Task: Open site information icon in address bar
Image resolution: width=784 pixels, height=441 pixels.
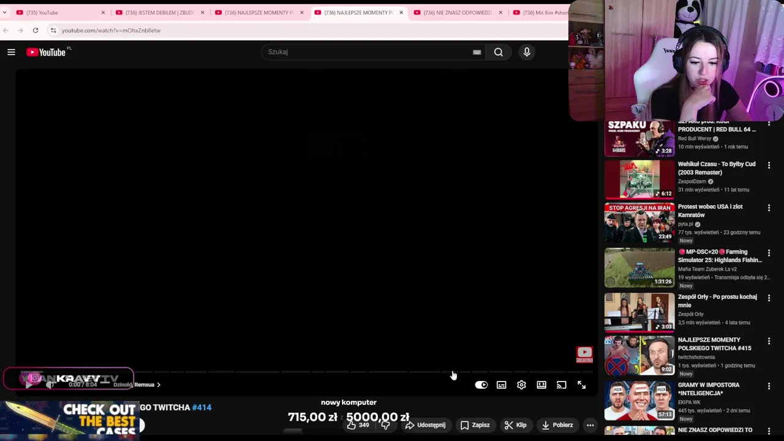Action: coord(53,30)
